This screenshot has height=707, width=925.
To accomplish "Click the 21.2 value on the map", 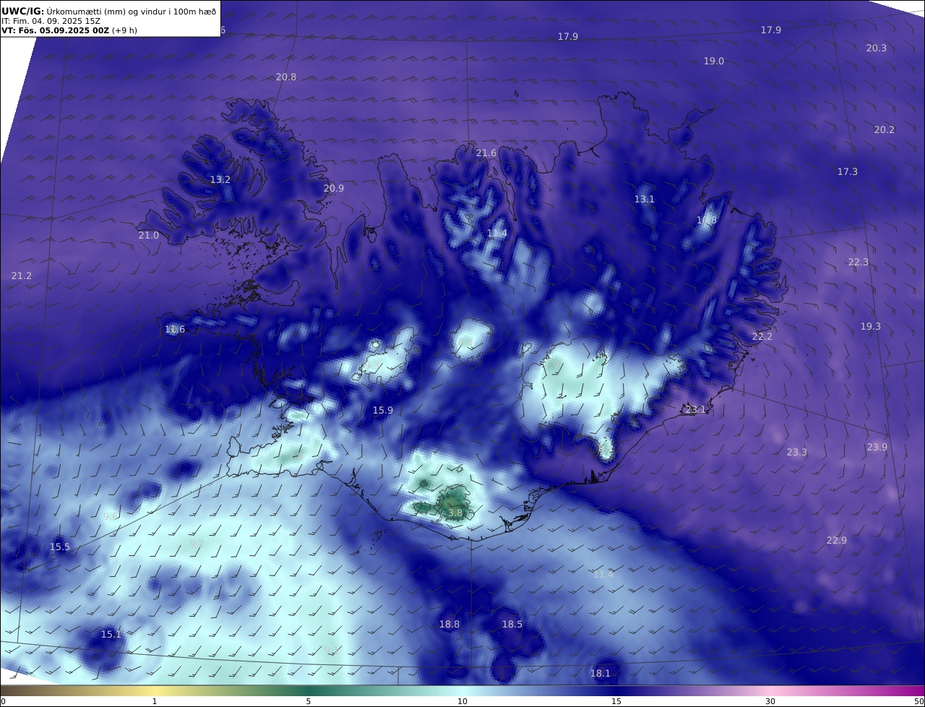I will tap(22, 275).
